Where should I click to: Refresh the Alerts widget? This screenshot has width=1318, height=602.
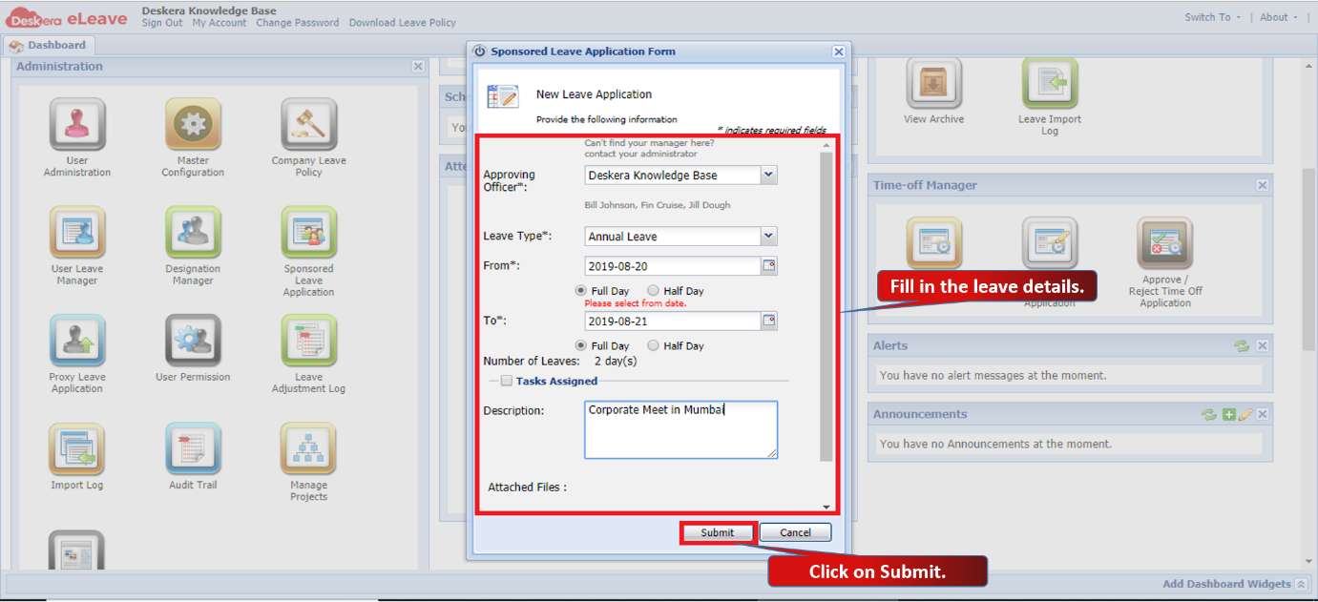coord(1241,346)
